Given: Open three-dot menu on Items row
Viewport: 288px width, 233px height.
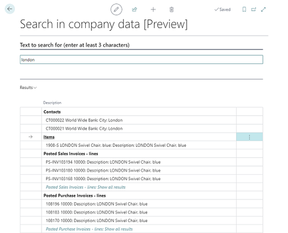Looking at the screenshot, I should coord(249,137).
